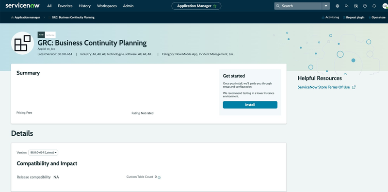Open the Activity log link

coord(332,17)
